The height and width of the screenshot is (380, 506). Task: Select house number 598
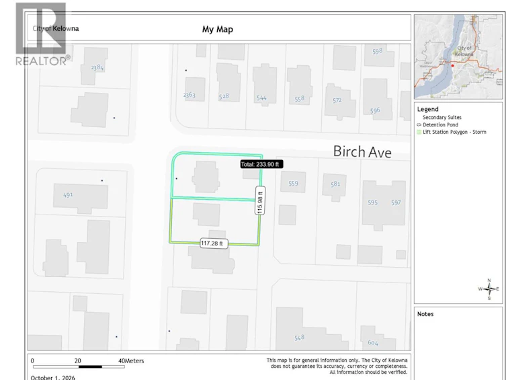(377, 51)
